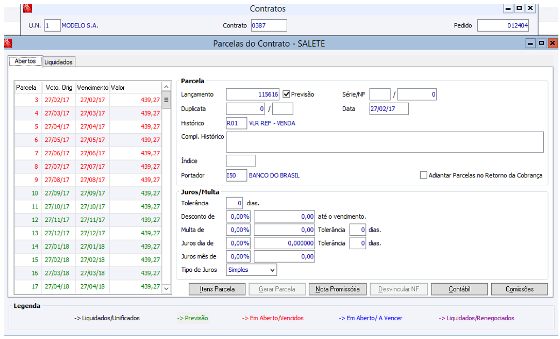Click the Itens Parcela button

(x=217, y=289)
